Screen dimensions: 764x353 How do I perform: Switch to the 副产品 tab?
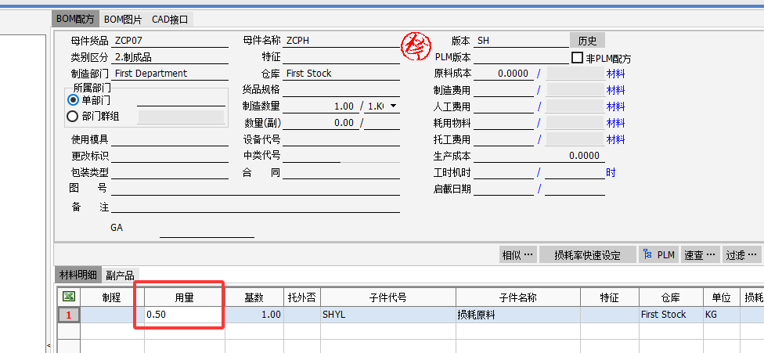click(121, 275)
